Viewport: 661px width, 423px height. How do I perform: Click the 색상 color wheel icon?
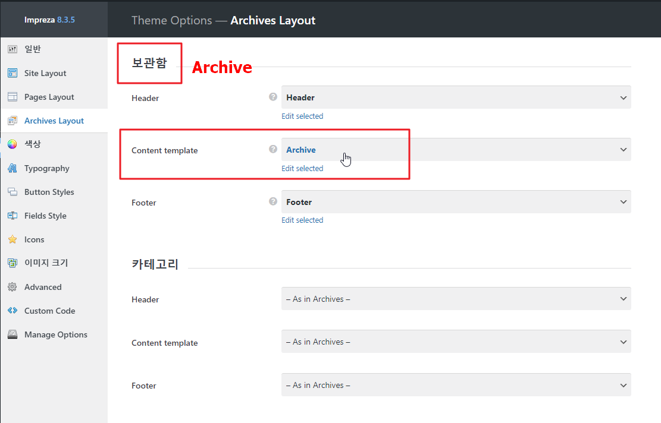(x=12, y=144)
